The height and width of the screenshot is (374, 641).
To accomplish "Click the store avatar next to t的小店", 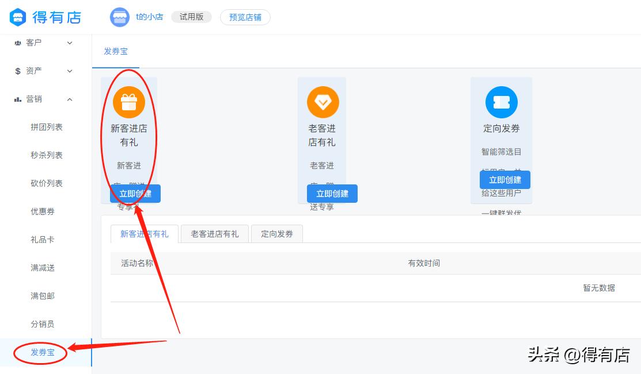I will point(119,17).
